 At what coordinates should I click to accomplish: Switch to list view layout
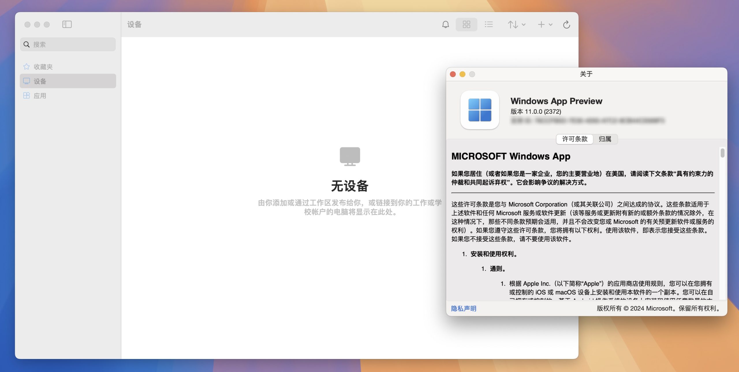point(488,25)
